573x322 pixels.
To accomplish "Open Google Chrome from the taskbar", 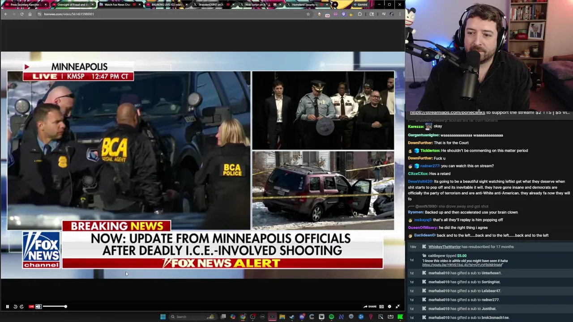I will [x=243, y=317].
